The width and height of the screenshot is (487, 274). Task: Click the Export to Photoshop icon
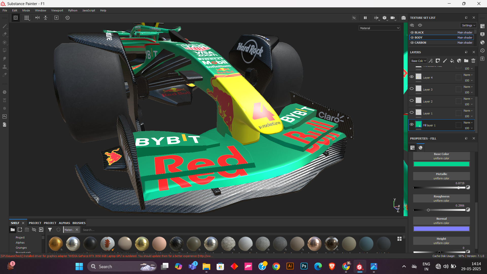[x=4, y=116]
